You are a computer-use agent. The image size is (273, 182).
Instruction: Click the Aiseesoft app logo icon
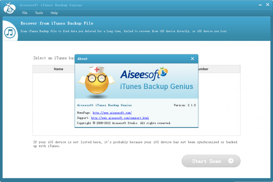pyautogui.click(x=10, y=8)
